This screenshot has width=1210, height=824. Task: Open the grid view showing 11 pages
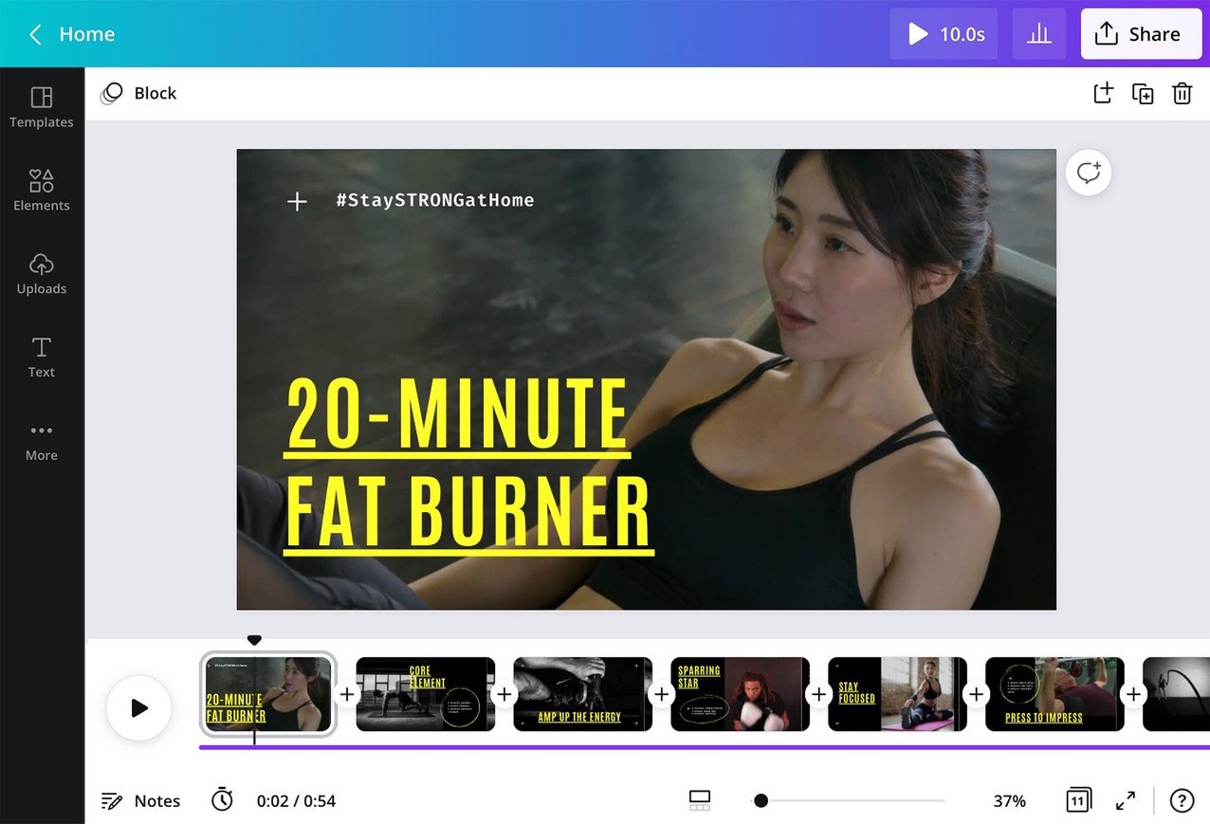click(x=1078, y=800)
